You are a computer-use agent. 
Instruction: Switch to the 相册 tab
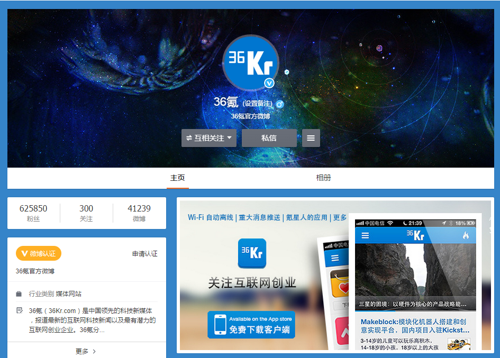tap(323, 178)
